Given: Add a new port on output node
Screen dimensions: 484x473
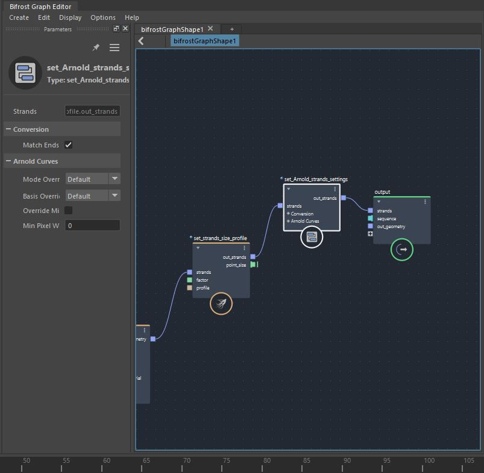Looking at the screenshot, I should 371,234.
